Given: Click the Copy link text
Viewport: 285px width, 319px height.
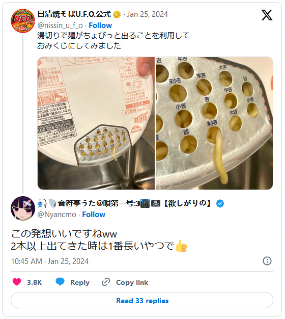Looking at the screenshot, I should point(132,282).
